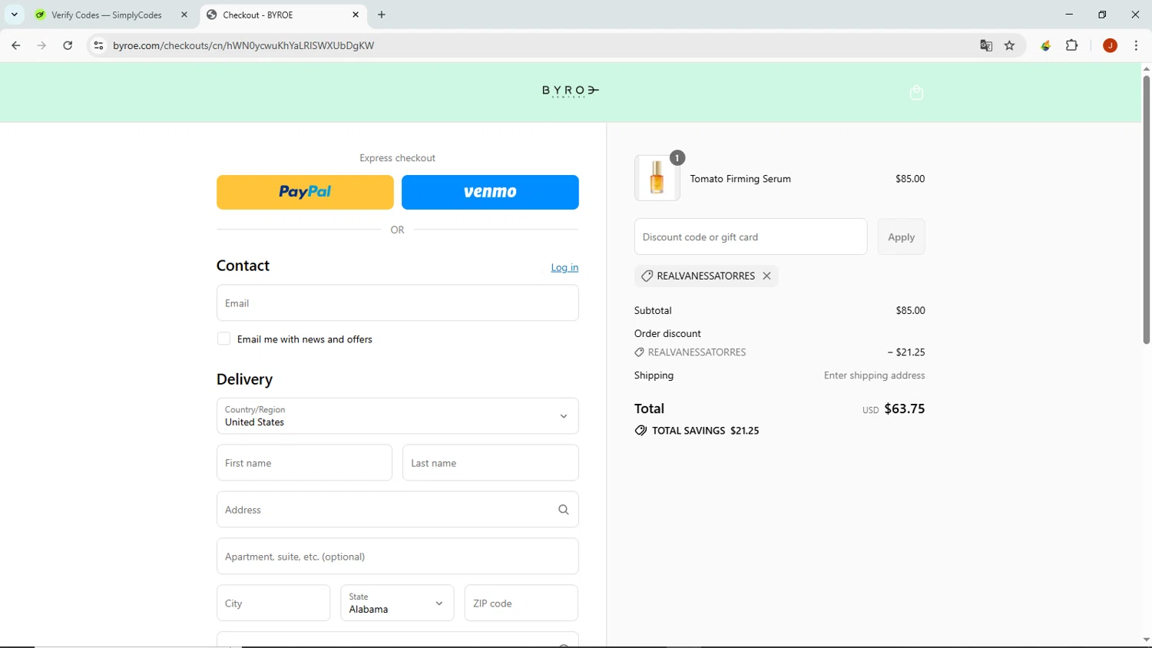View site information icon in address bar
Image resolution: width=1152 pixels, height=648 pixels.
click(98, 45)
